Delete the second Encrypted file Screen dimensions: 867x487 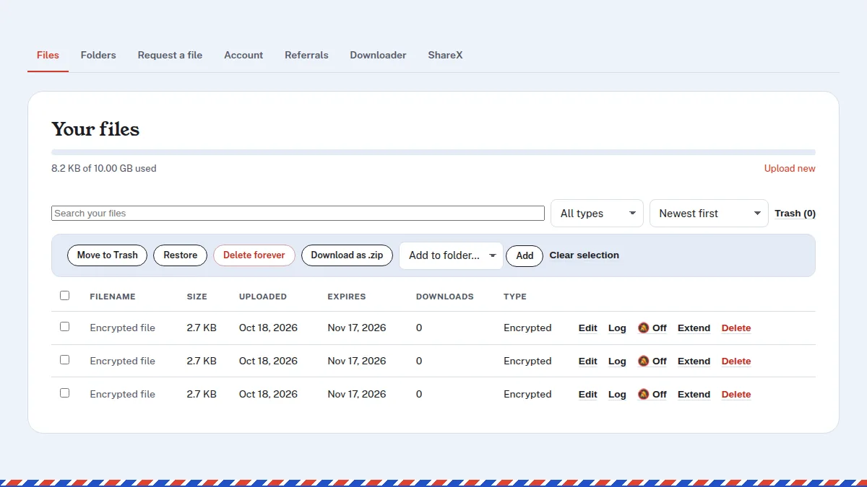click(x=736, y=361)
